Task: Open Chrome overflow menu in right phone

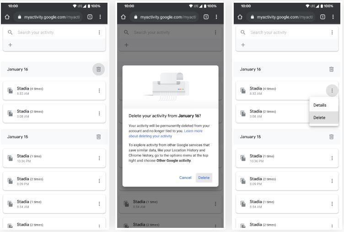Action: [x=333, y=17]
